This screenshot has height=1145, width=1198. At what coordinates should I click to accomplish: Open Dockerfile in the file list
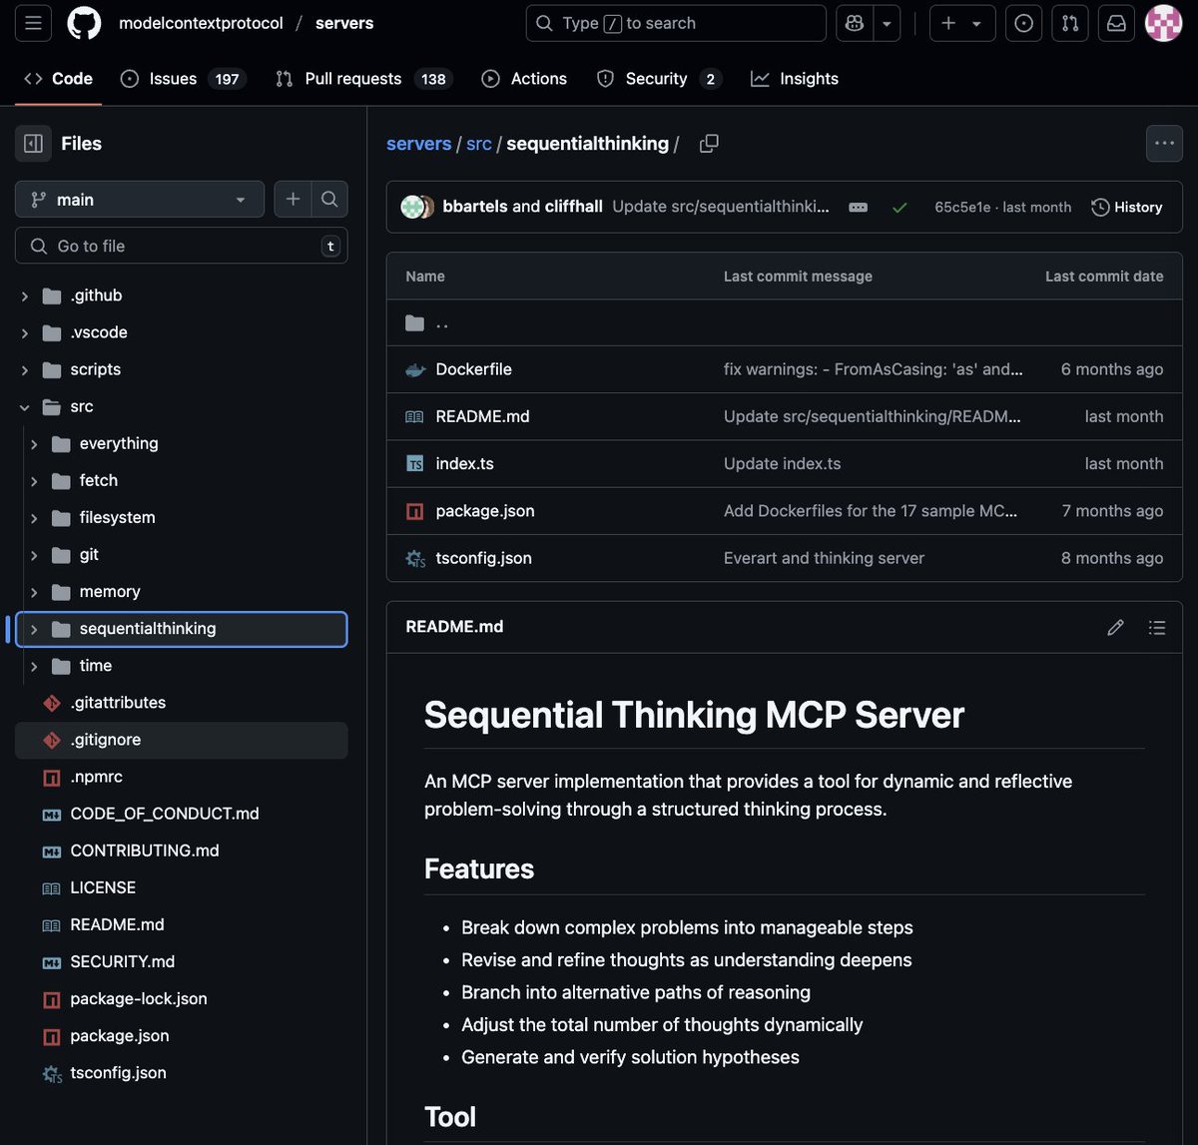473,369
